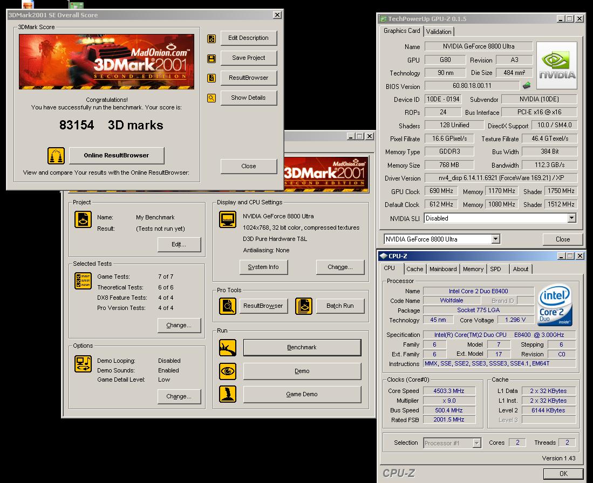This screenshot has height=483, width=593.
Task: Click the Show Details button
Action: pos(248,98)
